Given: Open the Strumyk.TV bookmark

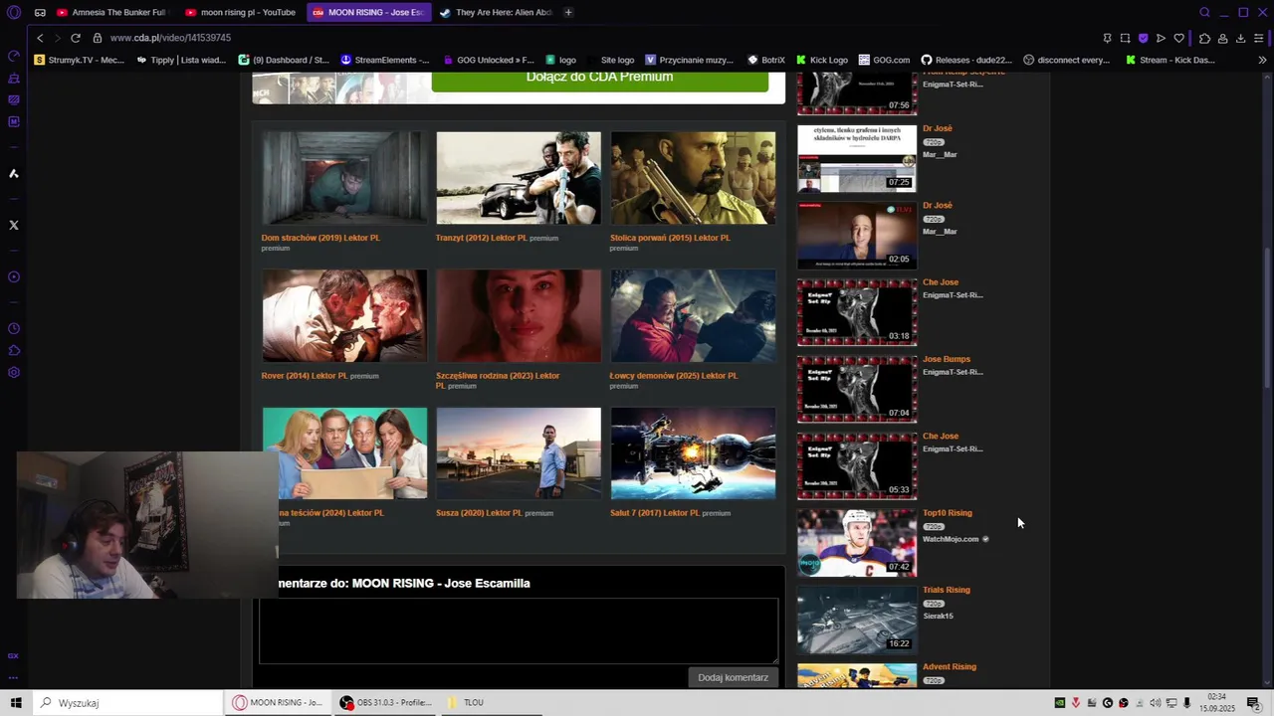Looking at the screenshot, I should pos(80,60).
